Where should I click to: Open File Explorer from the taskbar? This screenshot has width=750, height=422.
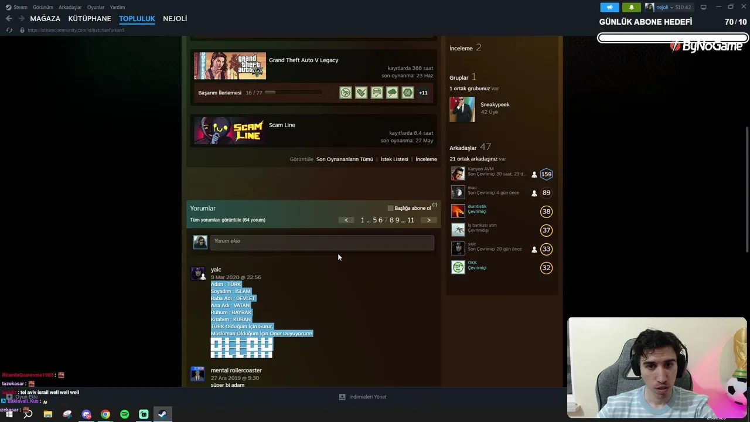(48, 414)
